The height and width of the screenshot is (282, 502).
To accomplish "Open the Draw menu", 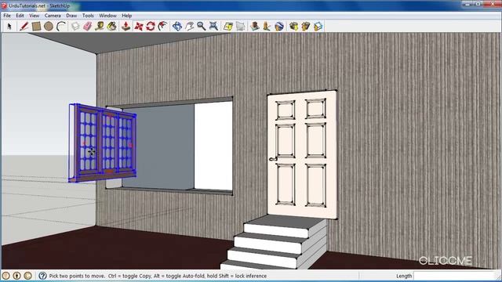I will pyautogui.click(x=71, y=16).
